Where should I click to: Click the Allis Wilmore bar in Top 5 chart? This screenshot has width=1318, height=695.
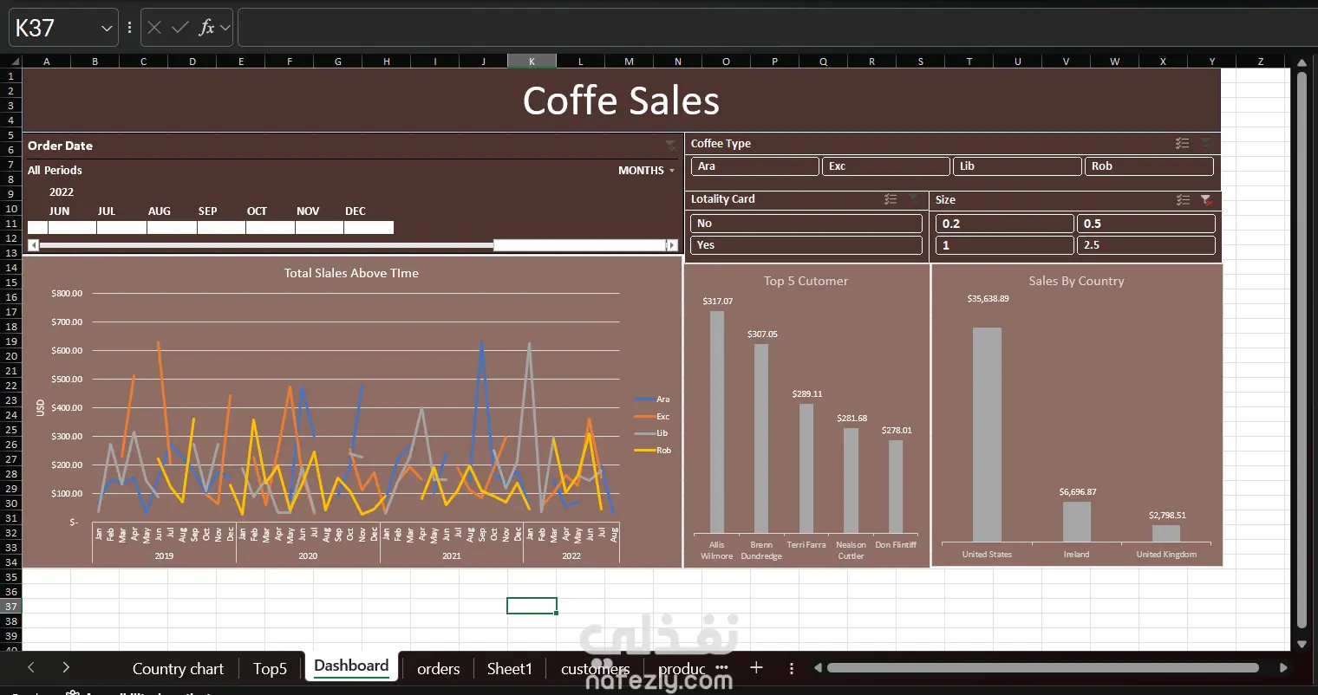(717, 422)
